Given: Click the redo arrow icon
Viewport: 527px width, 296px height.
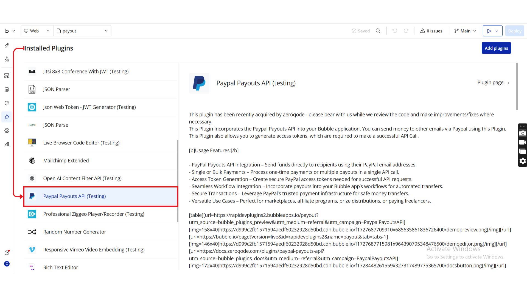Looking at the screenshot, I should point(406,31).
